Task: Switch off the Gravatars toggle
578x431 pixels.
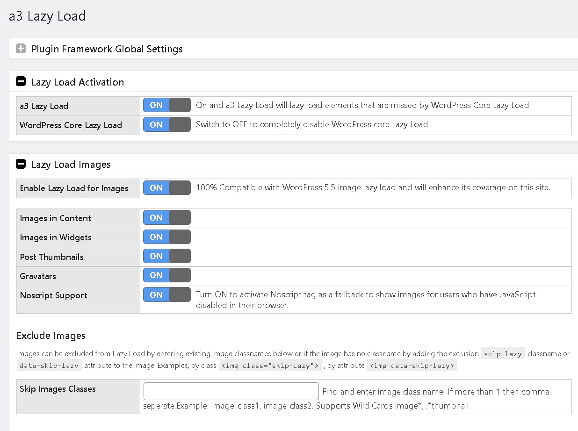Action: point(166,275)
